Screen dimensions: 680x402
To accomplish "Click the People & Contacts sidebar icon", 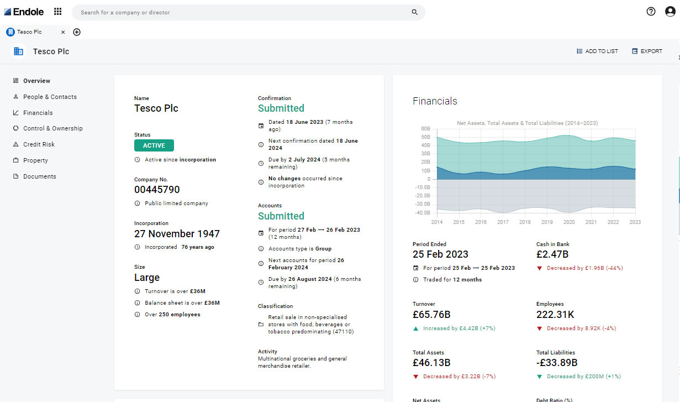I will pos(16,97).
